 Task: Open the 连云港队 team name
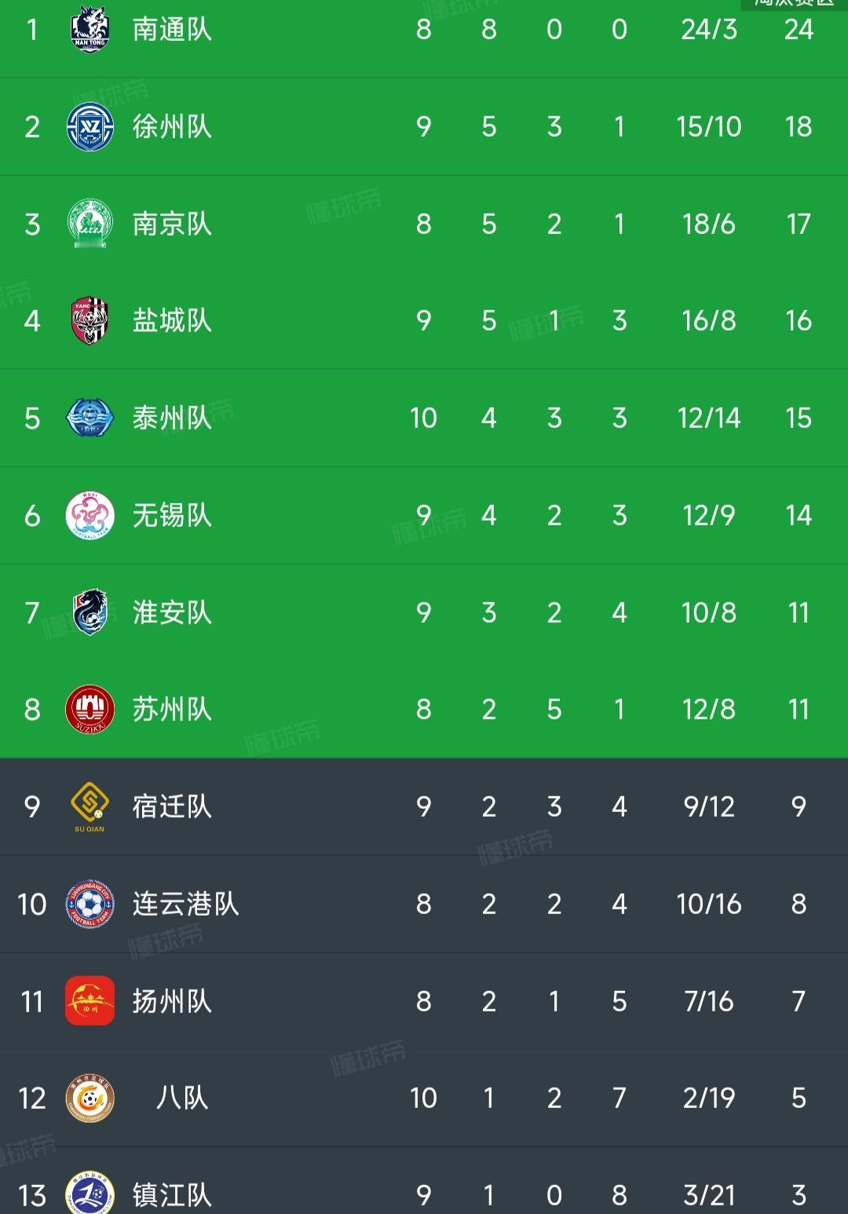coord(185,904)
